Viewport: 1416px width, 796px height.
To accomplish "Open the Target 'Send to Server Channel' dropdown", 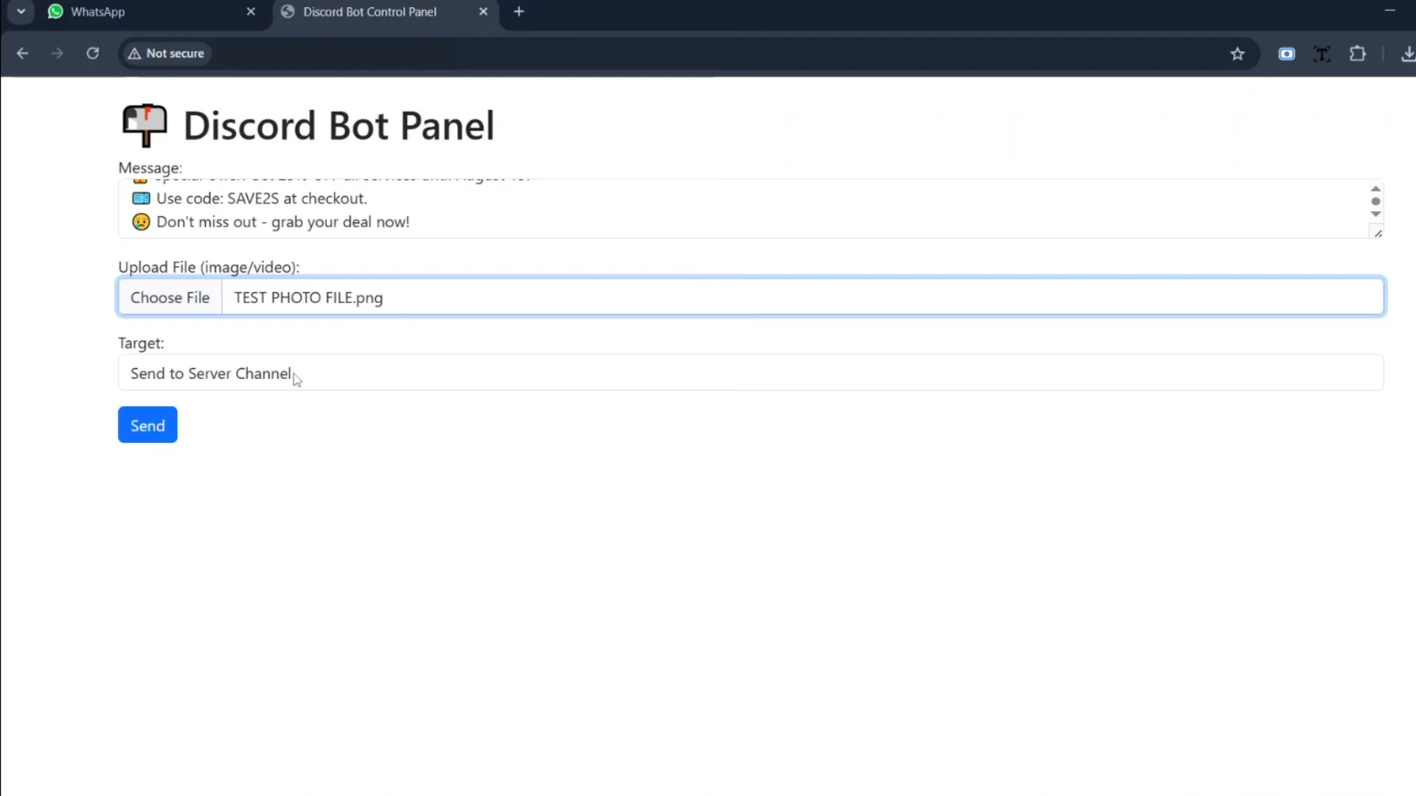I will pos(750,373).
